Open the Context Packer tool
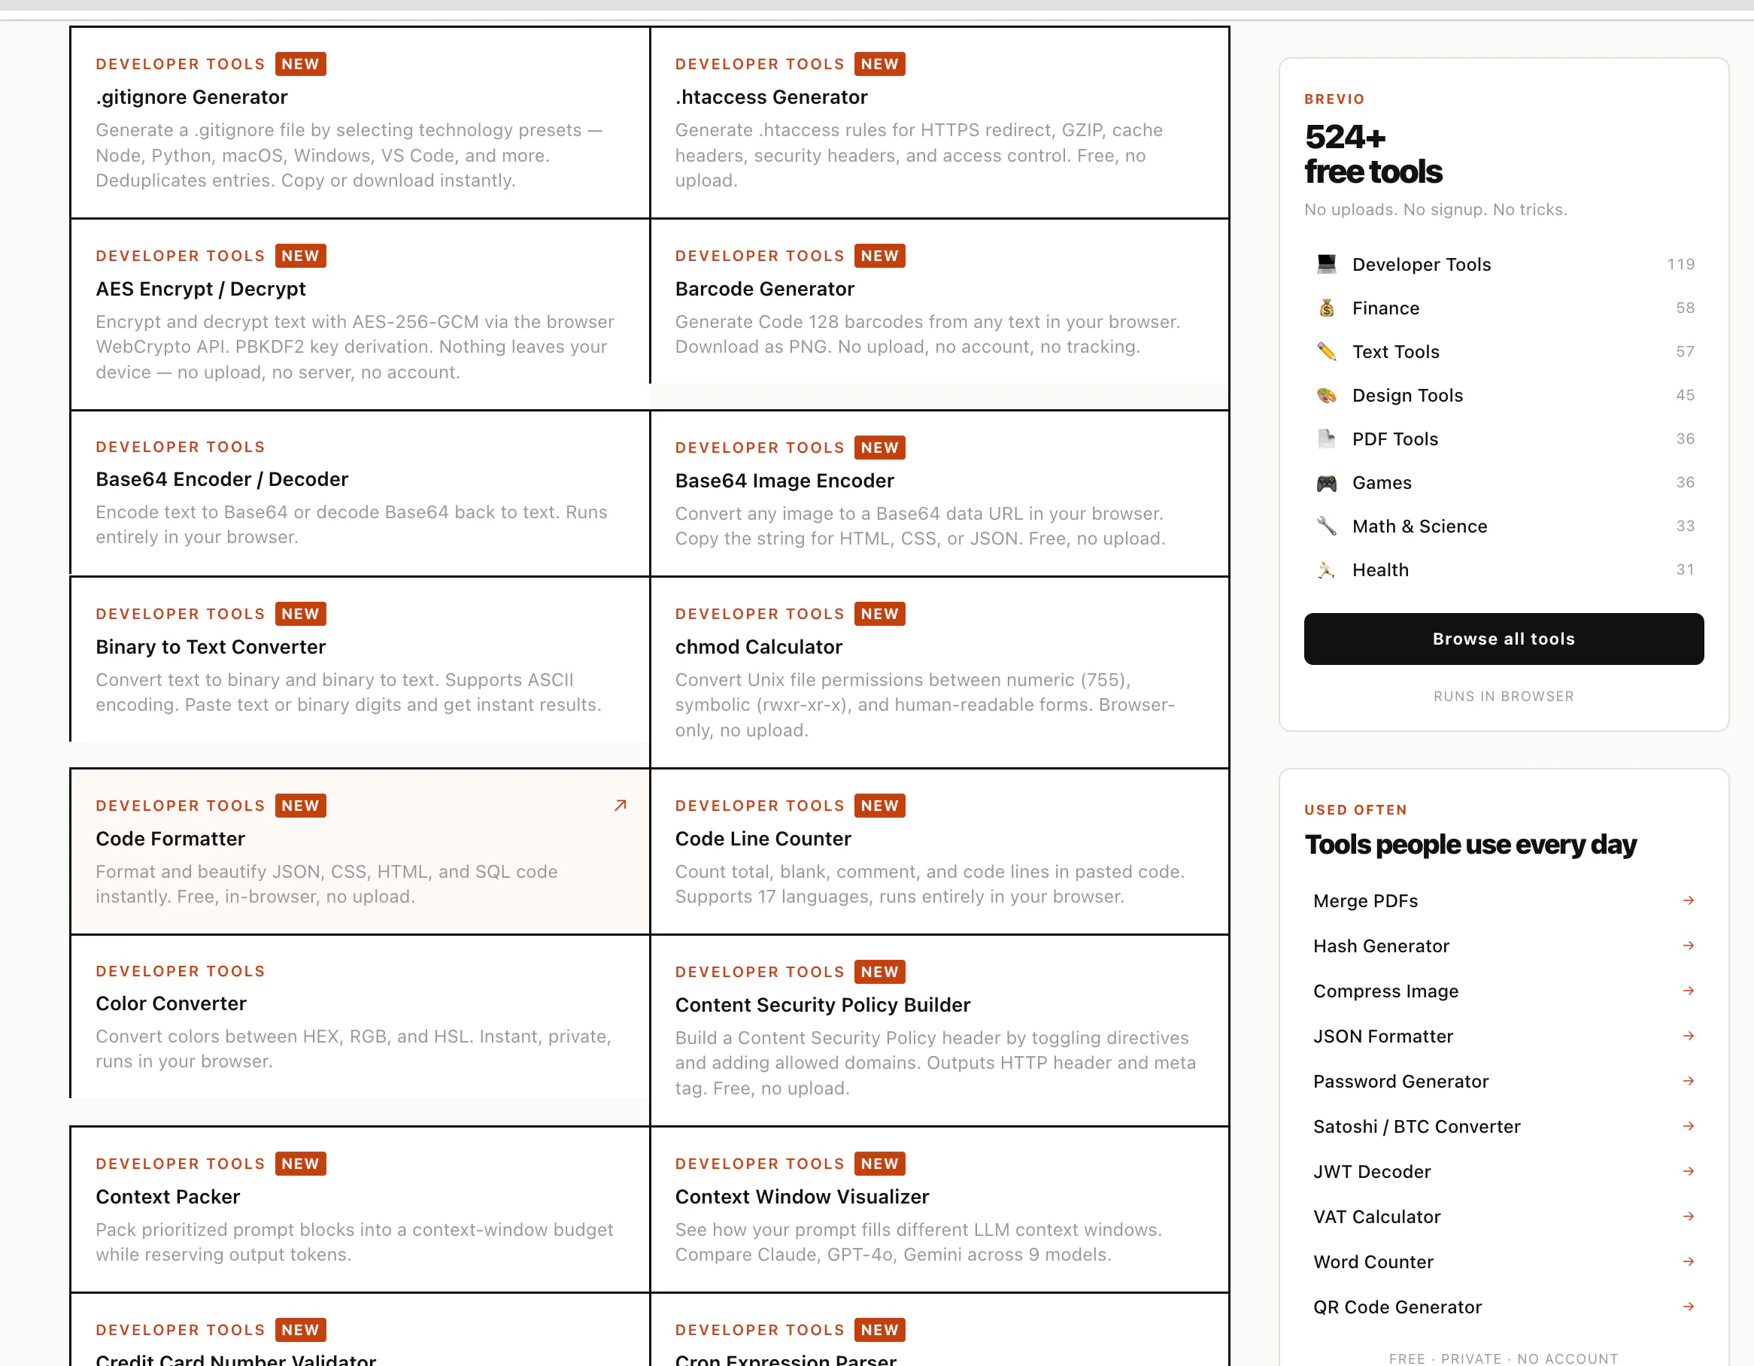The height and width of the screenshot is (1366, 1754). coord(360,1210)
